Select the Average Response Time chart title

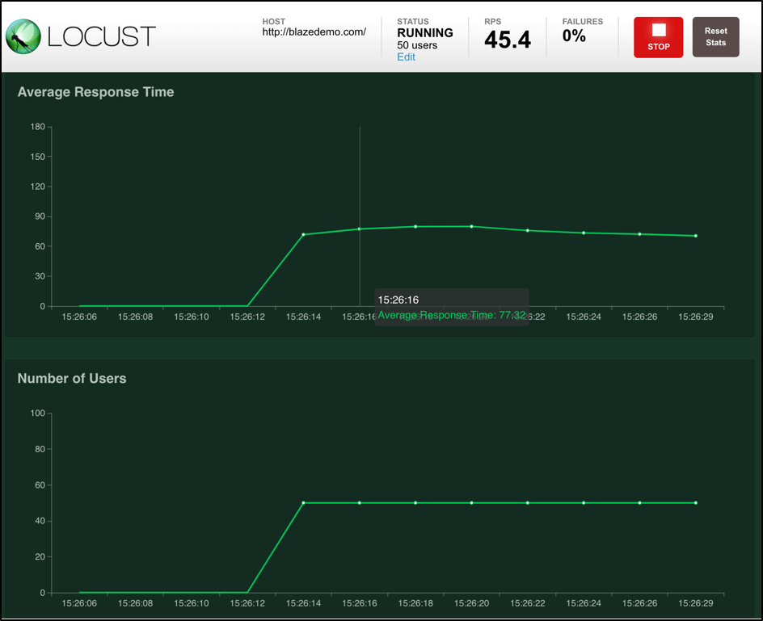click(x=95, y=92)
